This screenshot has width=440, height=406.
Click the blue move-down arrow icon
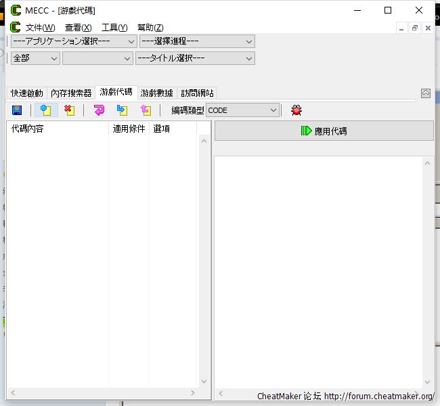(x=122, y=110)
